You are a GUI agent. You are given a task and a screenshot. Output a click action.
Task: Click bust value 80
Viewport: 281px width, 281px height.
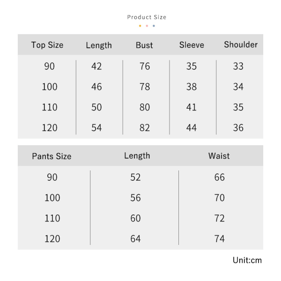(x=145, y=107)
